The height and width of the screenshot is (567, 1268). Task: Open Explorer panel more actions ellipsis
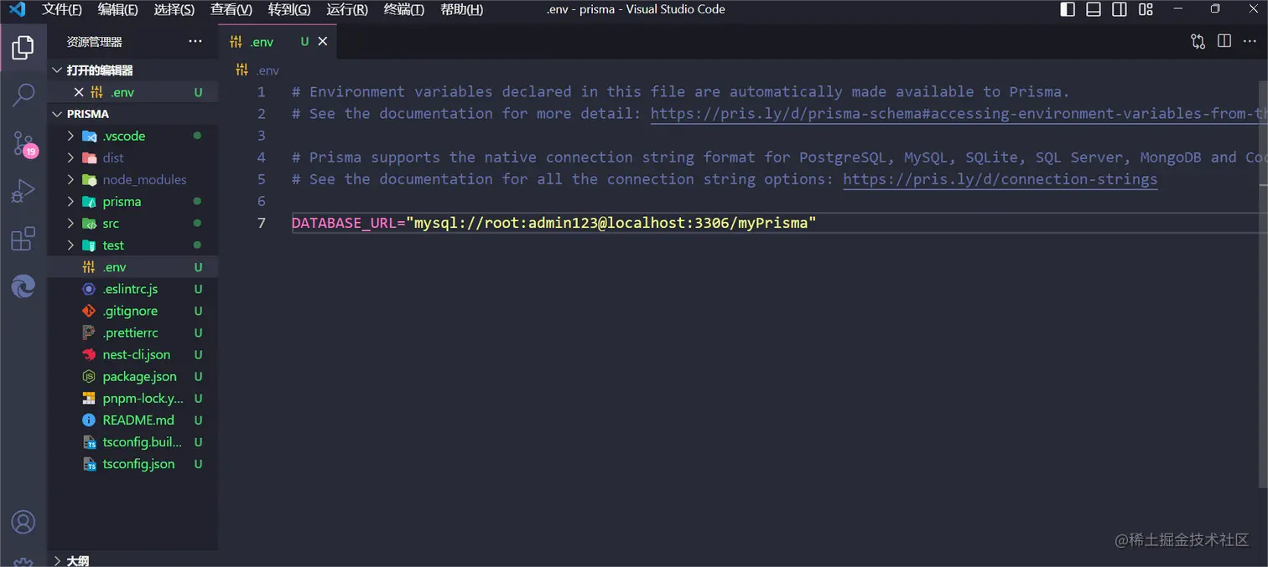(x=195, y=41)
